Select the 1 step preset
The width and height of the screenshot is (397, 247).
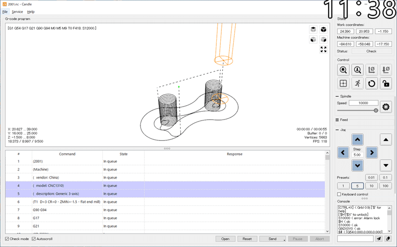point(343,186)
